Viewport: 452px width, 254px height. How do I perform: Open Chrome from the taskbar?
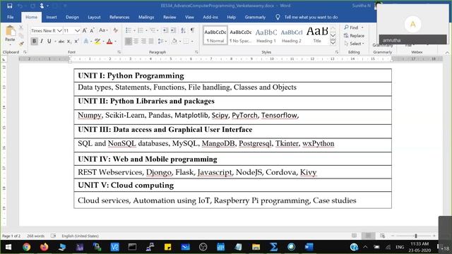tap(27, 247)
